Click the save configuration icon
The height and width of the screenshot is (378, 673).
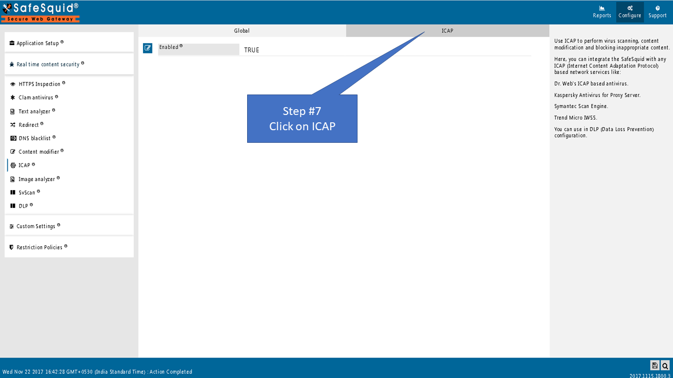(655, 365)
